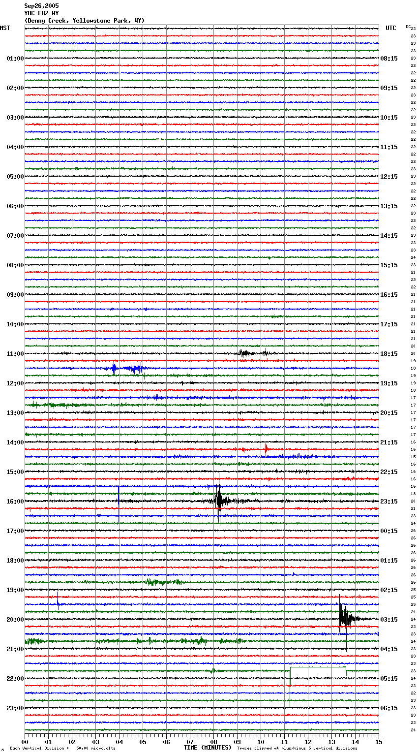Screen dimensions: 418x755
Task: Select the 08:00 MST time label
Action: (x=15, y=265)
